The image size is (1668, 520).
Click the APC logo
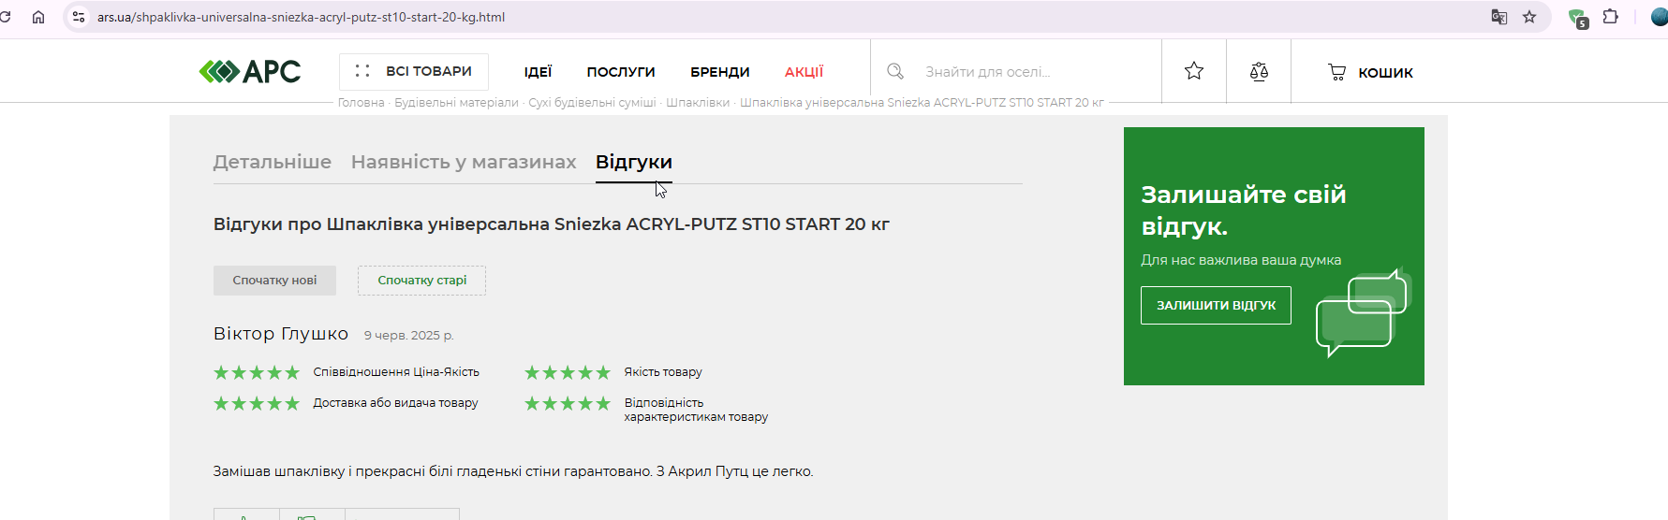pos(250,72)
